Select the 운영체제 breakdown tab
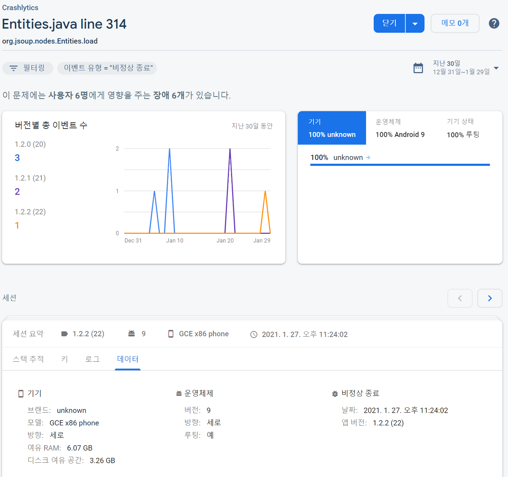This screenshot has width=508, height=477. (x=400, y=128)
